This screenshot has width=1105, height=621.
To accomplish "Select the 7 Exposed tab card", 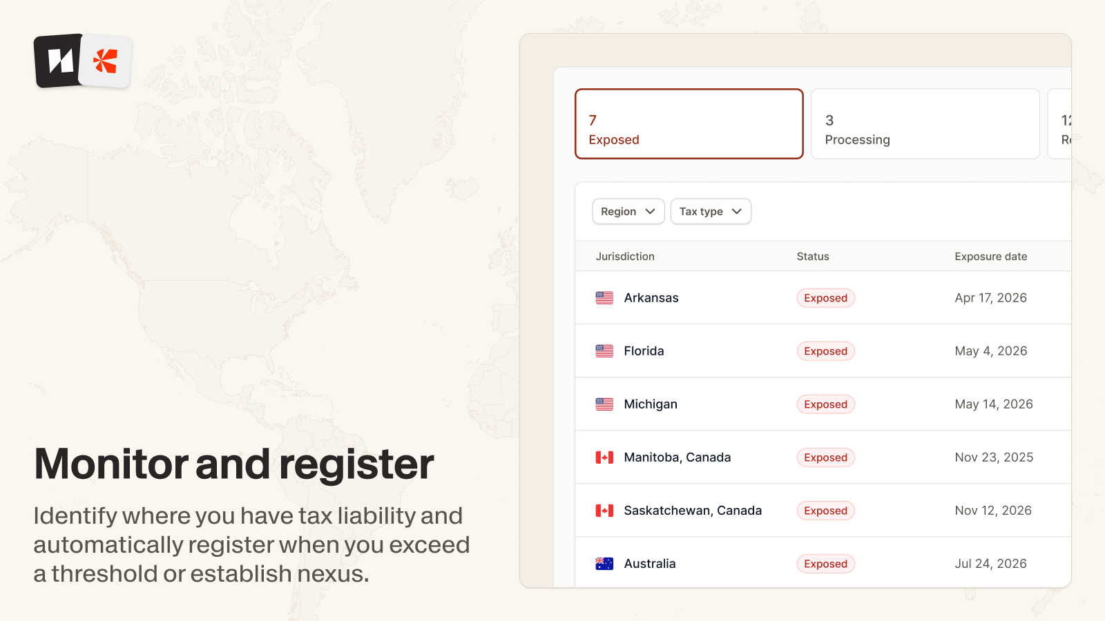I will coord(689,124).
